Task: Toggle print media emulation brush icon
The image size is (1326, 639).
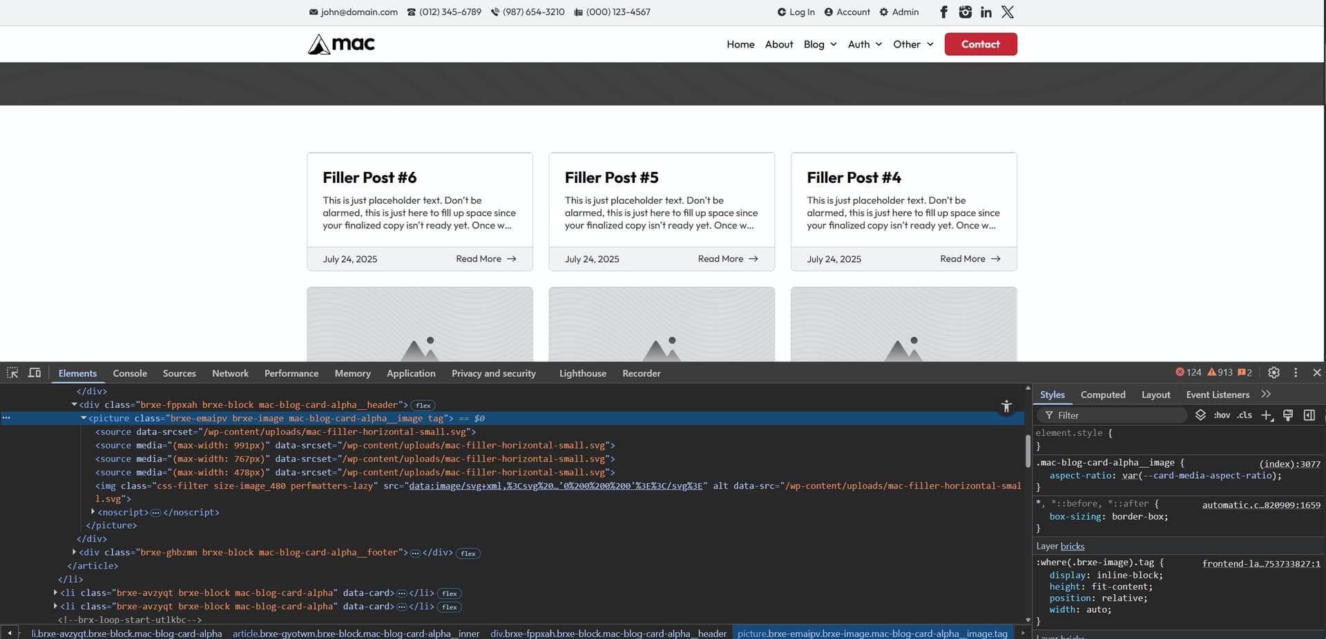Action: point(1288,415)
